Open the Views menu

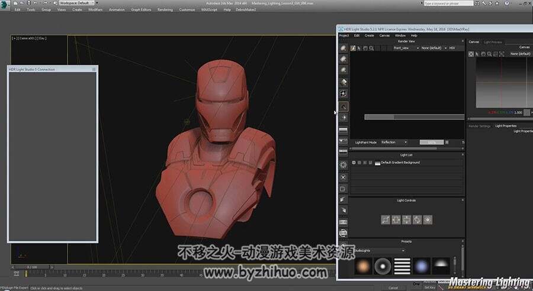(x=62, y=9)
